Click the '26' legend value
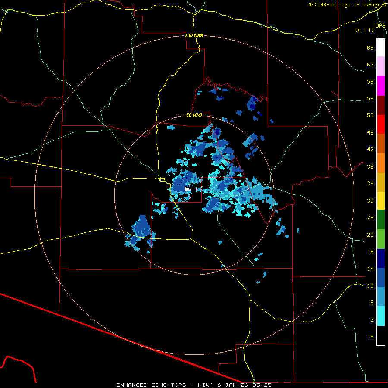 (370, 218)
